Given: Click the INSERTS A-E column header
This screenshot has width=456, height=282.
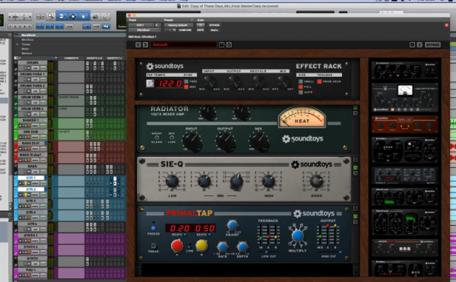Looking at the screenshot, I should [94, 58].
